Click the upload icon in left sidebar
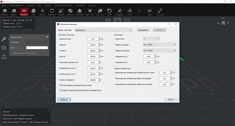The image size is (235, 126). click(x=4, y=57)
